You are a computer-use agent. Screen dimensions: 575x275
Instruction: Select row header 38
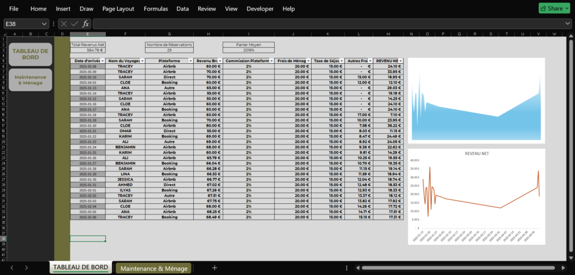[x=4, y=239]
